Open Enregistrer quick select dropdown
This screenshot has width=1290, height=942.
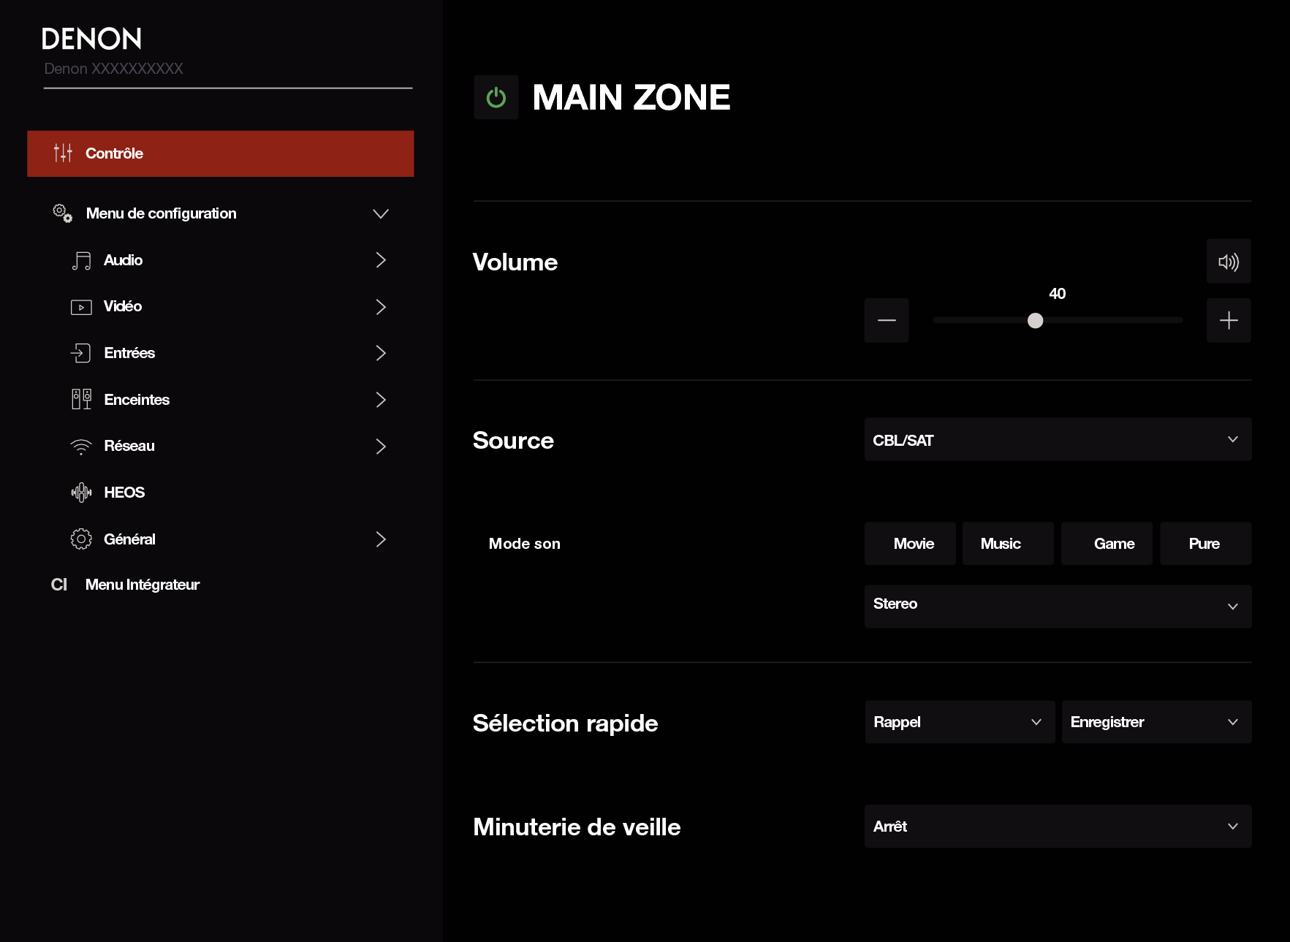(1156, 722)
